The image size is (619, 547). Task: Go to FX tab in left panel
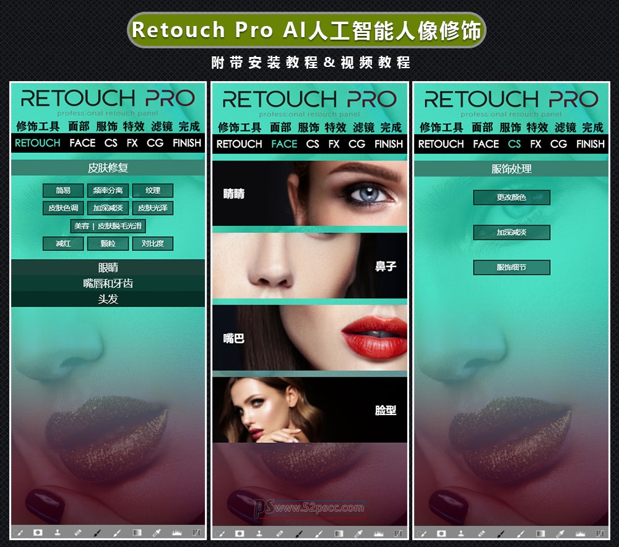coord(132,143)
